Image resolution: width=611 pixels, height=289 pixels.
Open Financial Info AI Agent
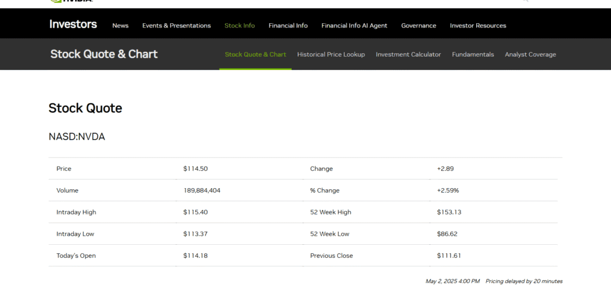354,26
